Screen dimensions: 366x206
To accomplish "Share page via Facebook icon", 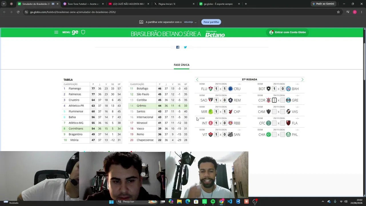I will pos(178,47).
